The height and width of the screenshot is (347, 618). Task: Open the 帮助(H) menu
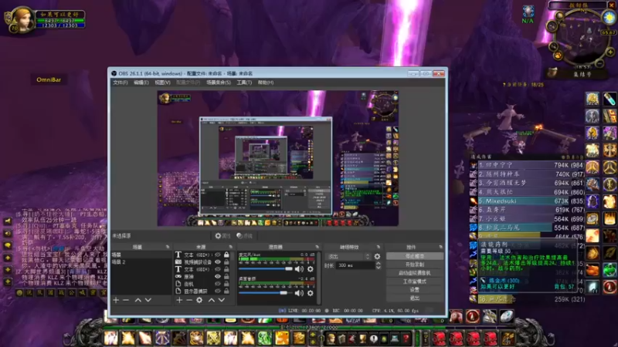click(x=266, y=83)
